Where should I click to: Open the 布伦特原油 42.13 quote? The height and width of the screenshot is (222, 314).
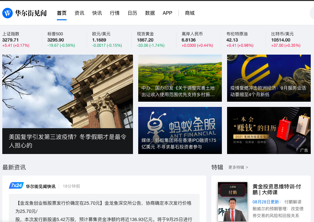pyautogui.click(x=240, y=40)
